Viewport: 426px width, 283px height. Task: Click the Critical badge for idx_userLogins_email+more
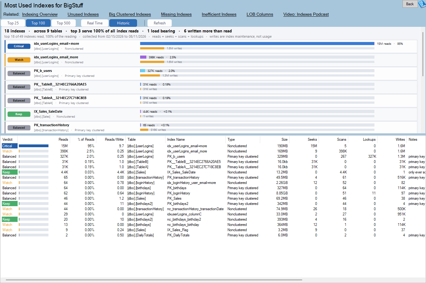click(19, 46)
